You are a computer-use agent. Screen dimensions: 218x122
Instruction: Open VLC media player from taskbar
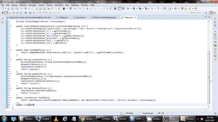(x=56, y=119)
